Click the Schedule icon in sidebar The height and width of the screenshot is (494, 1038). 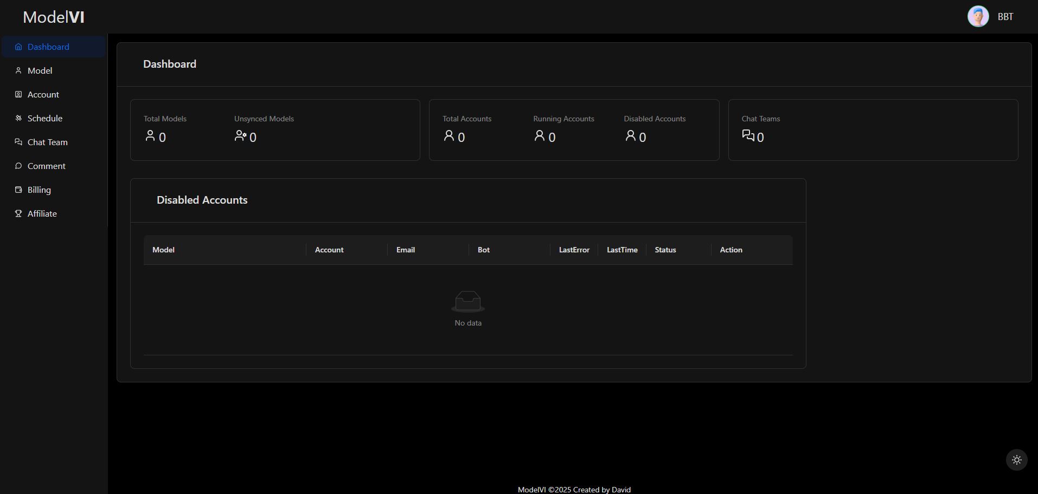[18, 119]
